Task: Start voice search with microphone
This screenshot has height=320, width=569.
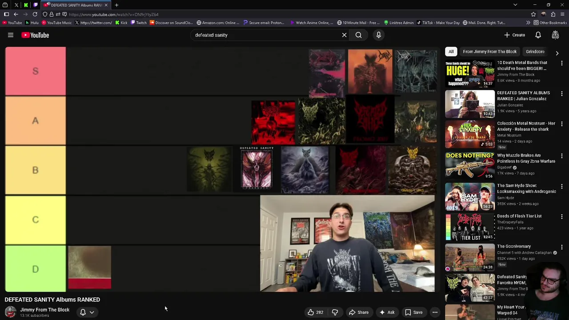Action: tap(379, 35)
